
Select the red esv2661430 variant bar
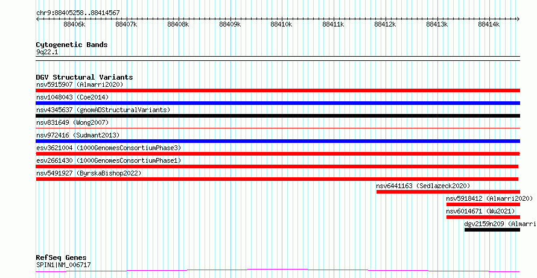tap(277, 166)
